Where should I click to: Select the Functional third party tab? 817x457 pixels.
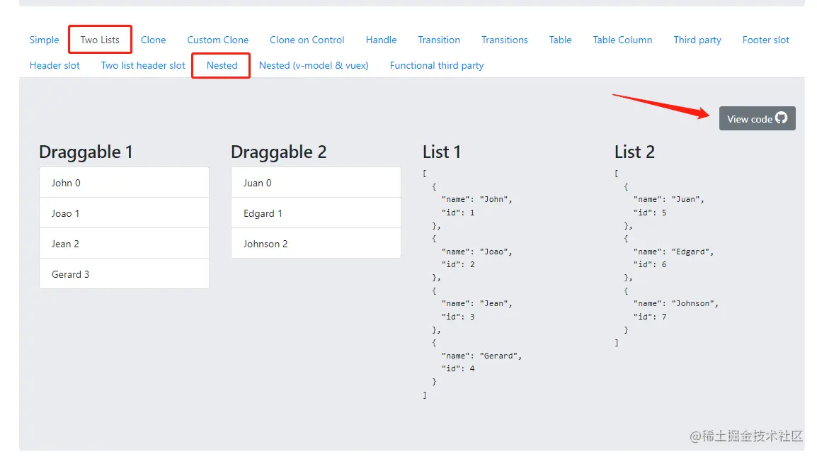pos(436,65)
